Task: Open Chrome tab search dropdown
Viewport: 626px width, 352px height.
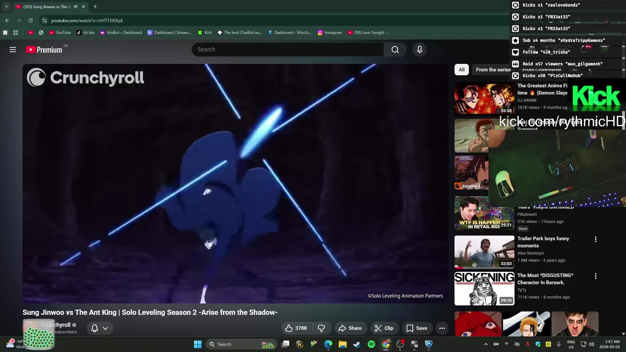Action: [6, 7]
